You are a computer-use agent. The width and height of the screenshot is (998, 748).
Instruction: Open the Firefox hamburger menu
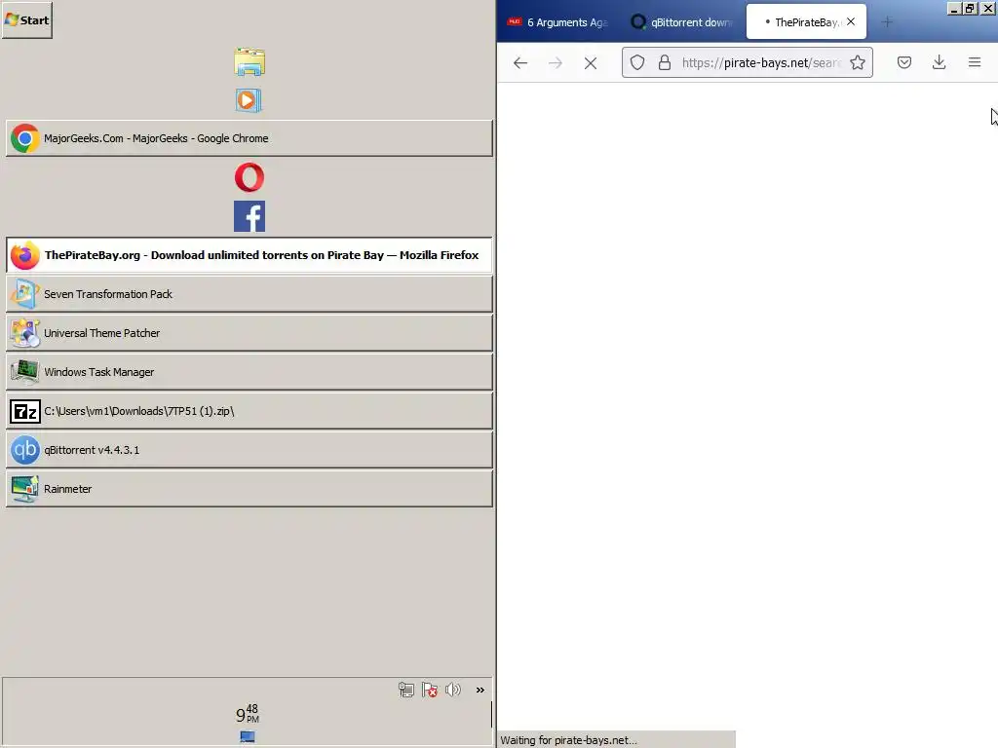tap(974, 62)
